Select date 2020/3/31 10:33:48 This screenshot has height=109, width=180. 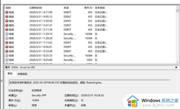point(41,51)
